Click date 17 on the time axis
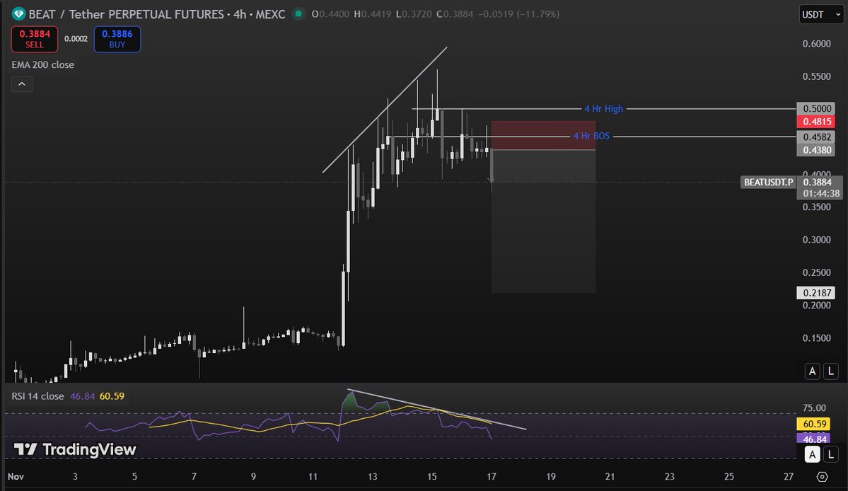Image resolution: width=848 pixels, height=491 pixels. 491,476
